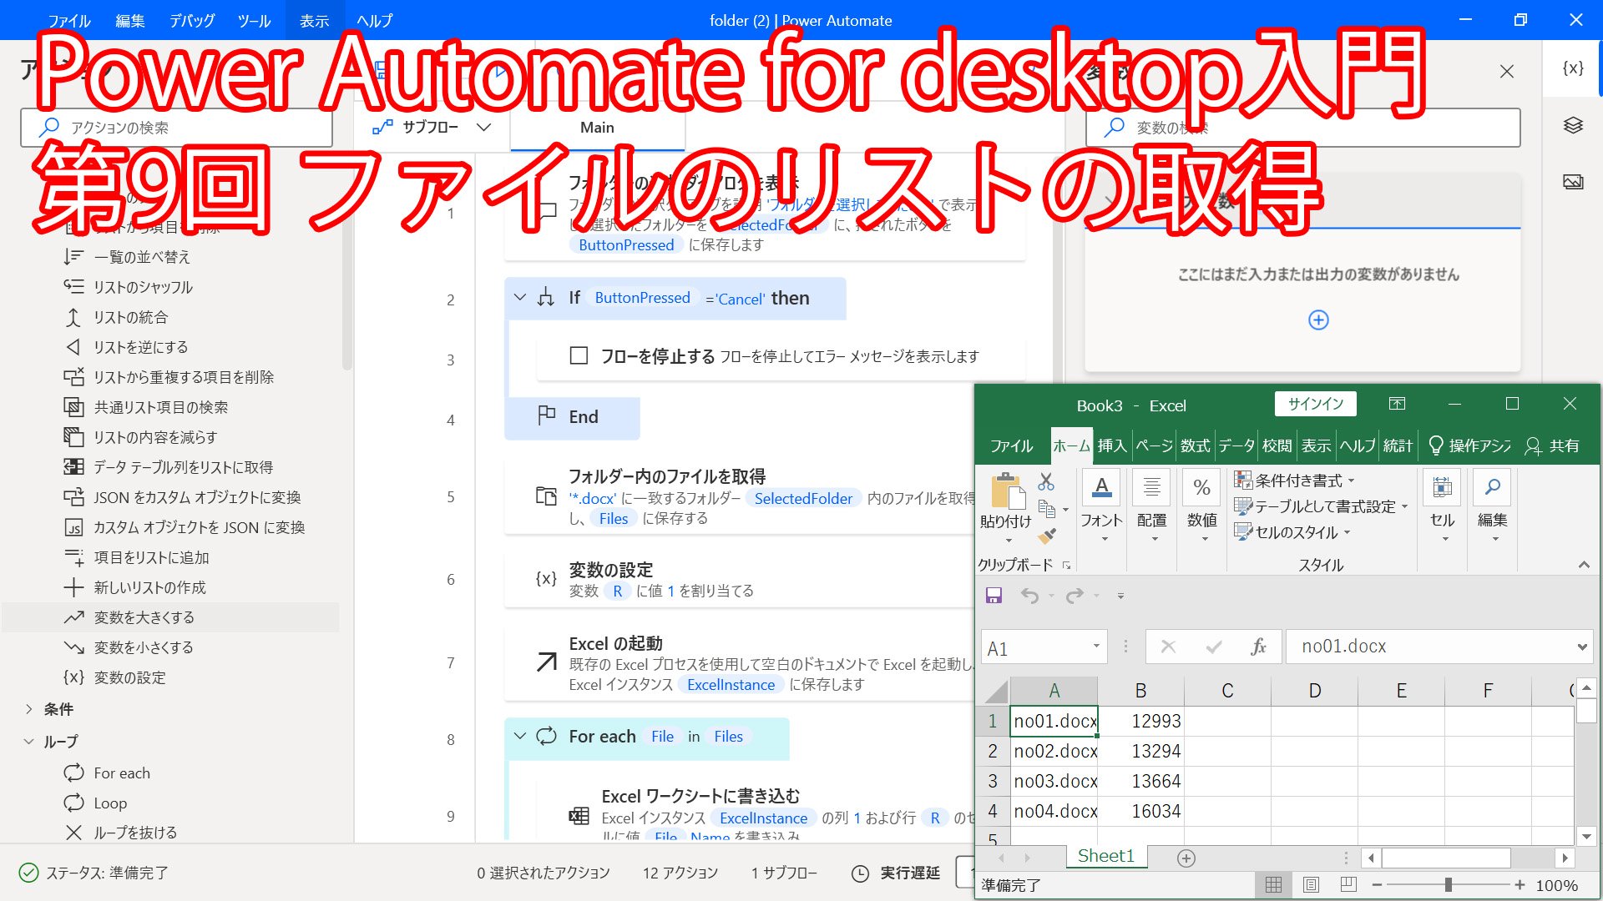Click Excel zoom out minus button
Screen dimensions: 1603x901
[x=1377, y=885]
